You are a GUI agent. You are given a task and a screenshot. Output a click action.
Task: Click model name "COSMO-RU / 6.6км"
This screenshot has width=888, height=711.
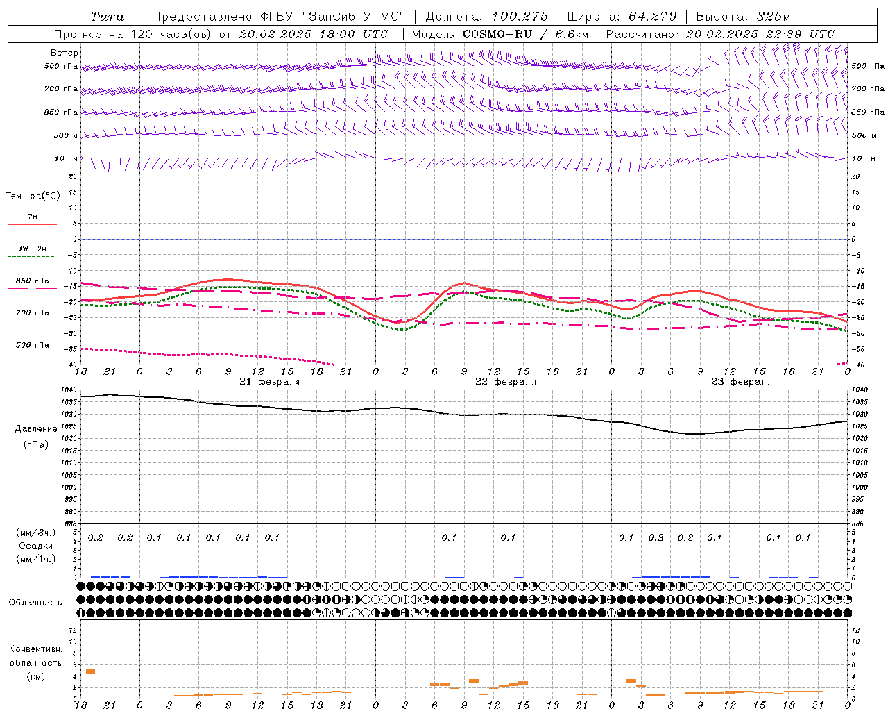tap(524, 34)
